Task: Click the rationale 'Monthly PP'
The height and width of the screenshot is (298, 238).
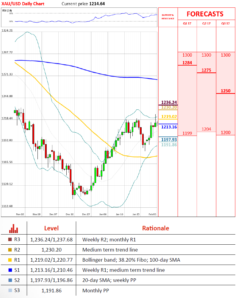Action: (x=96, y=291)
